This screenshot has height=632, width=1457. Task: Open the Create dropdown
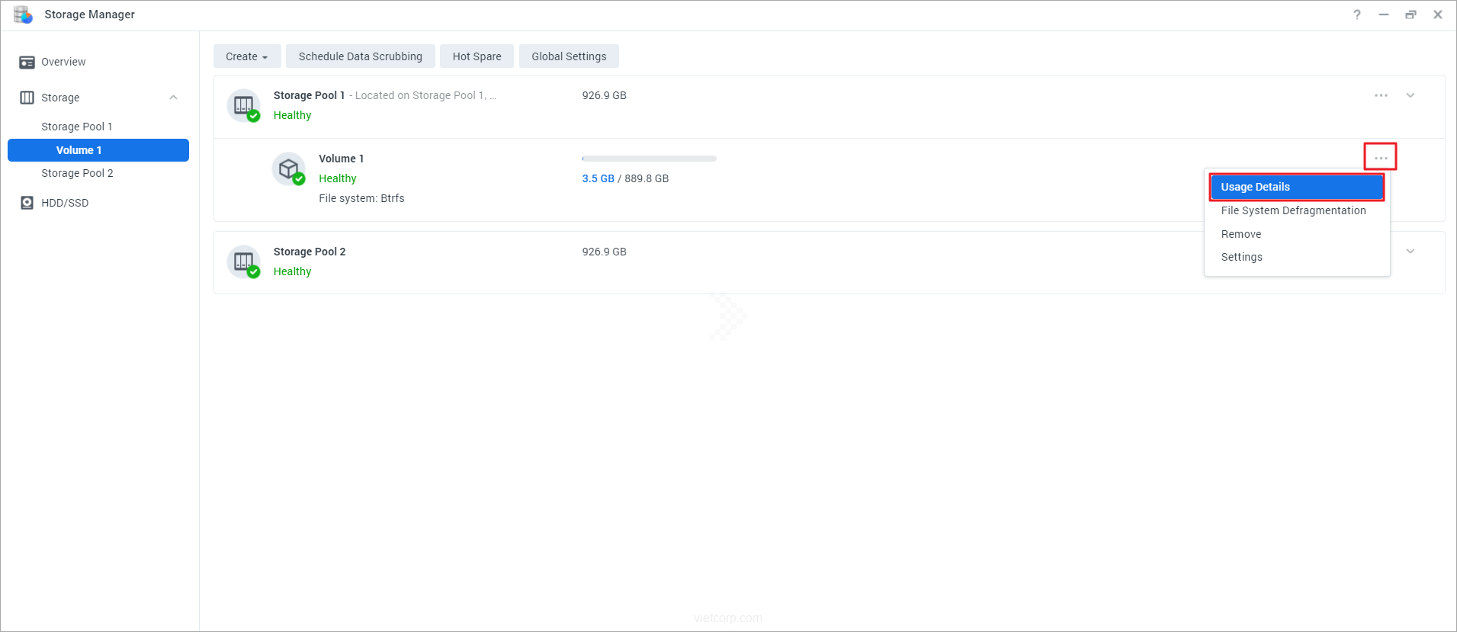[246, 56]
